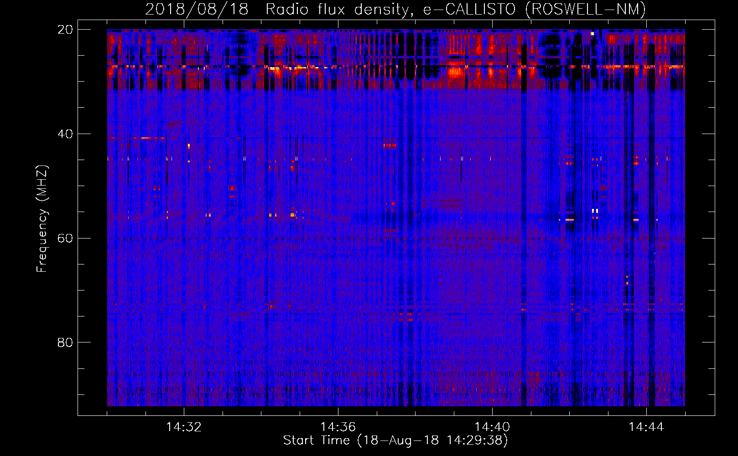Click the '14:36' time tick label
The image size is (738, 456).
(x=338, y=427)
